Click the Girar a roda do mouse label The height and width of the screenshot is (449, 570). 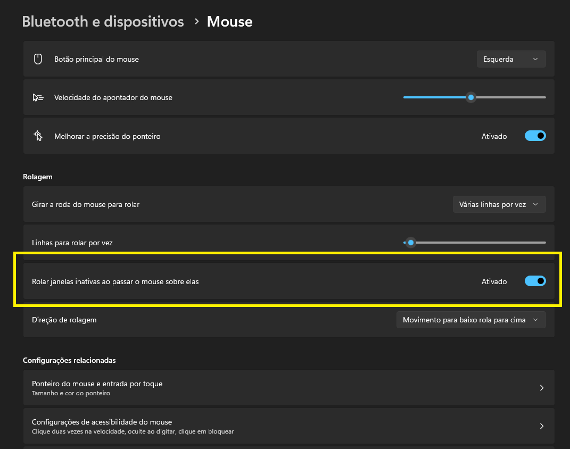click(86, 204)
